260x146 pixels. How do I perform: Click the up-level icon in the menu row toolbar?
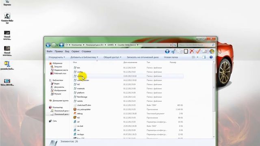click(x=167, y=52)
